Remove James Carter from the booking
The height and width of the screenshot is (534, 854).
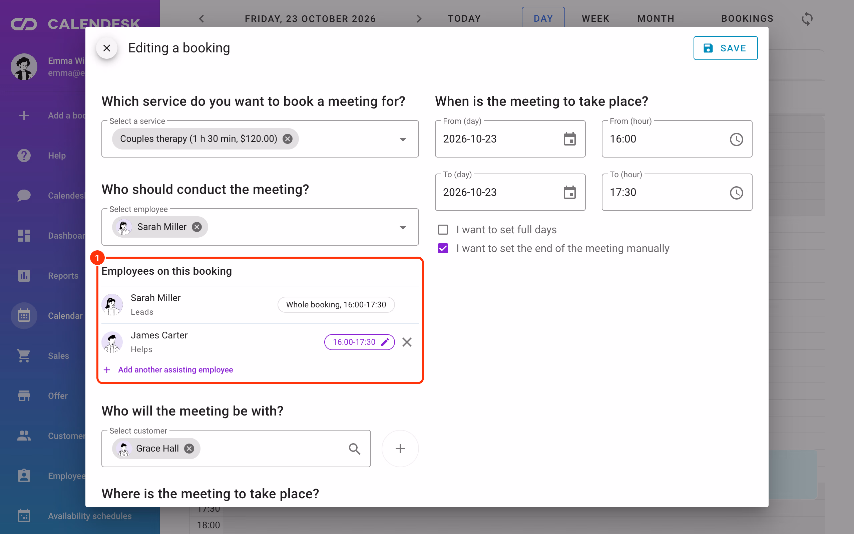(x=407, y=342)
